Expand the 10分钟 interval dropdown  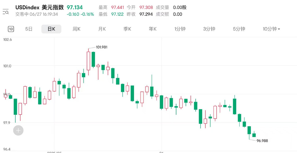point(272,29)
